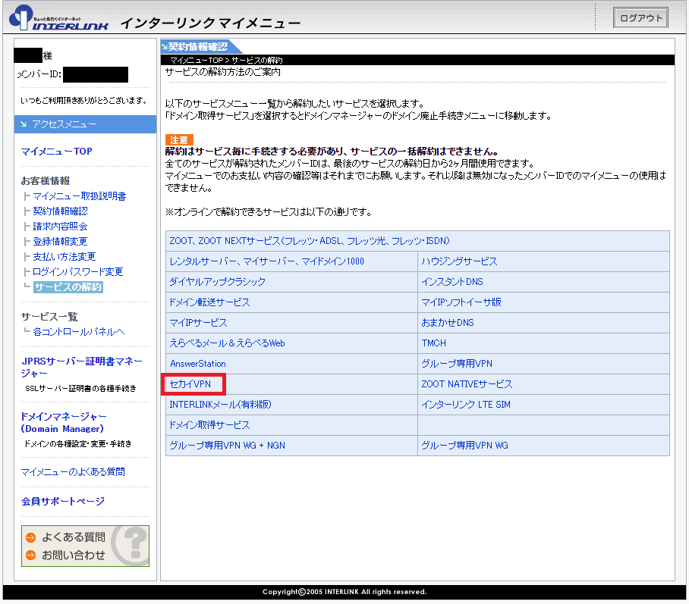This screenshot has width=689, height=604.
Task: Click the question mark help icon
Action: pos(130,546)
